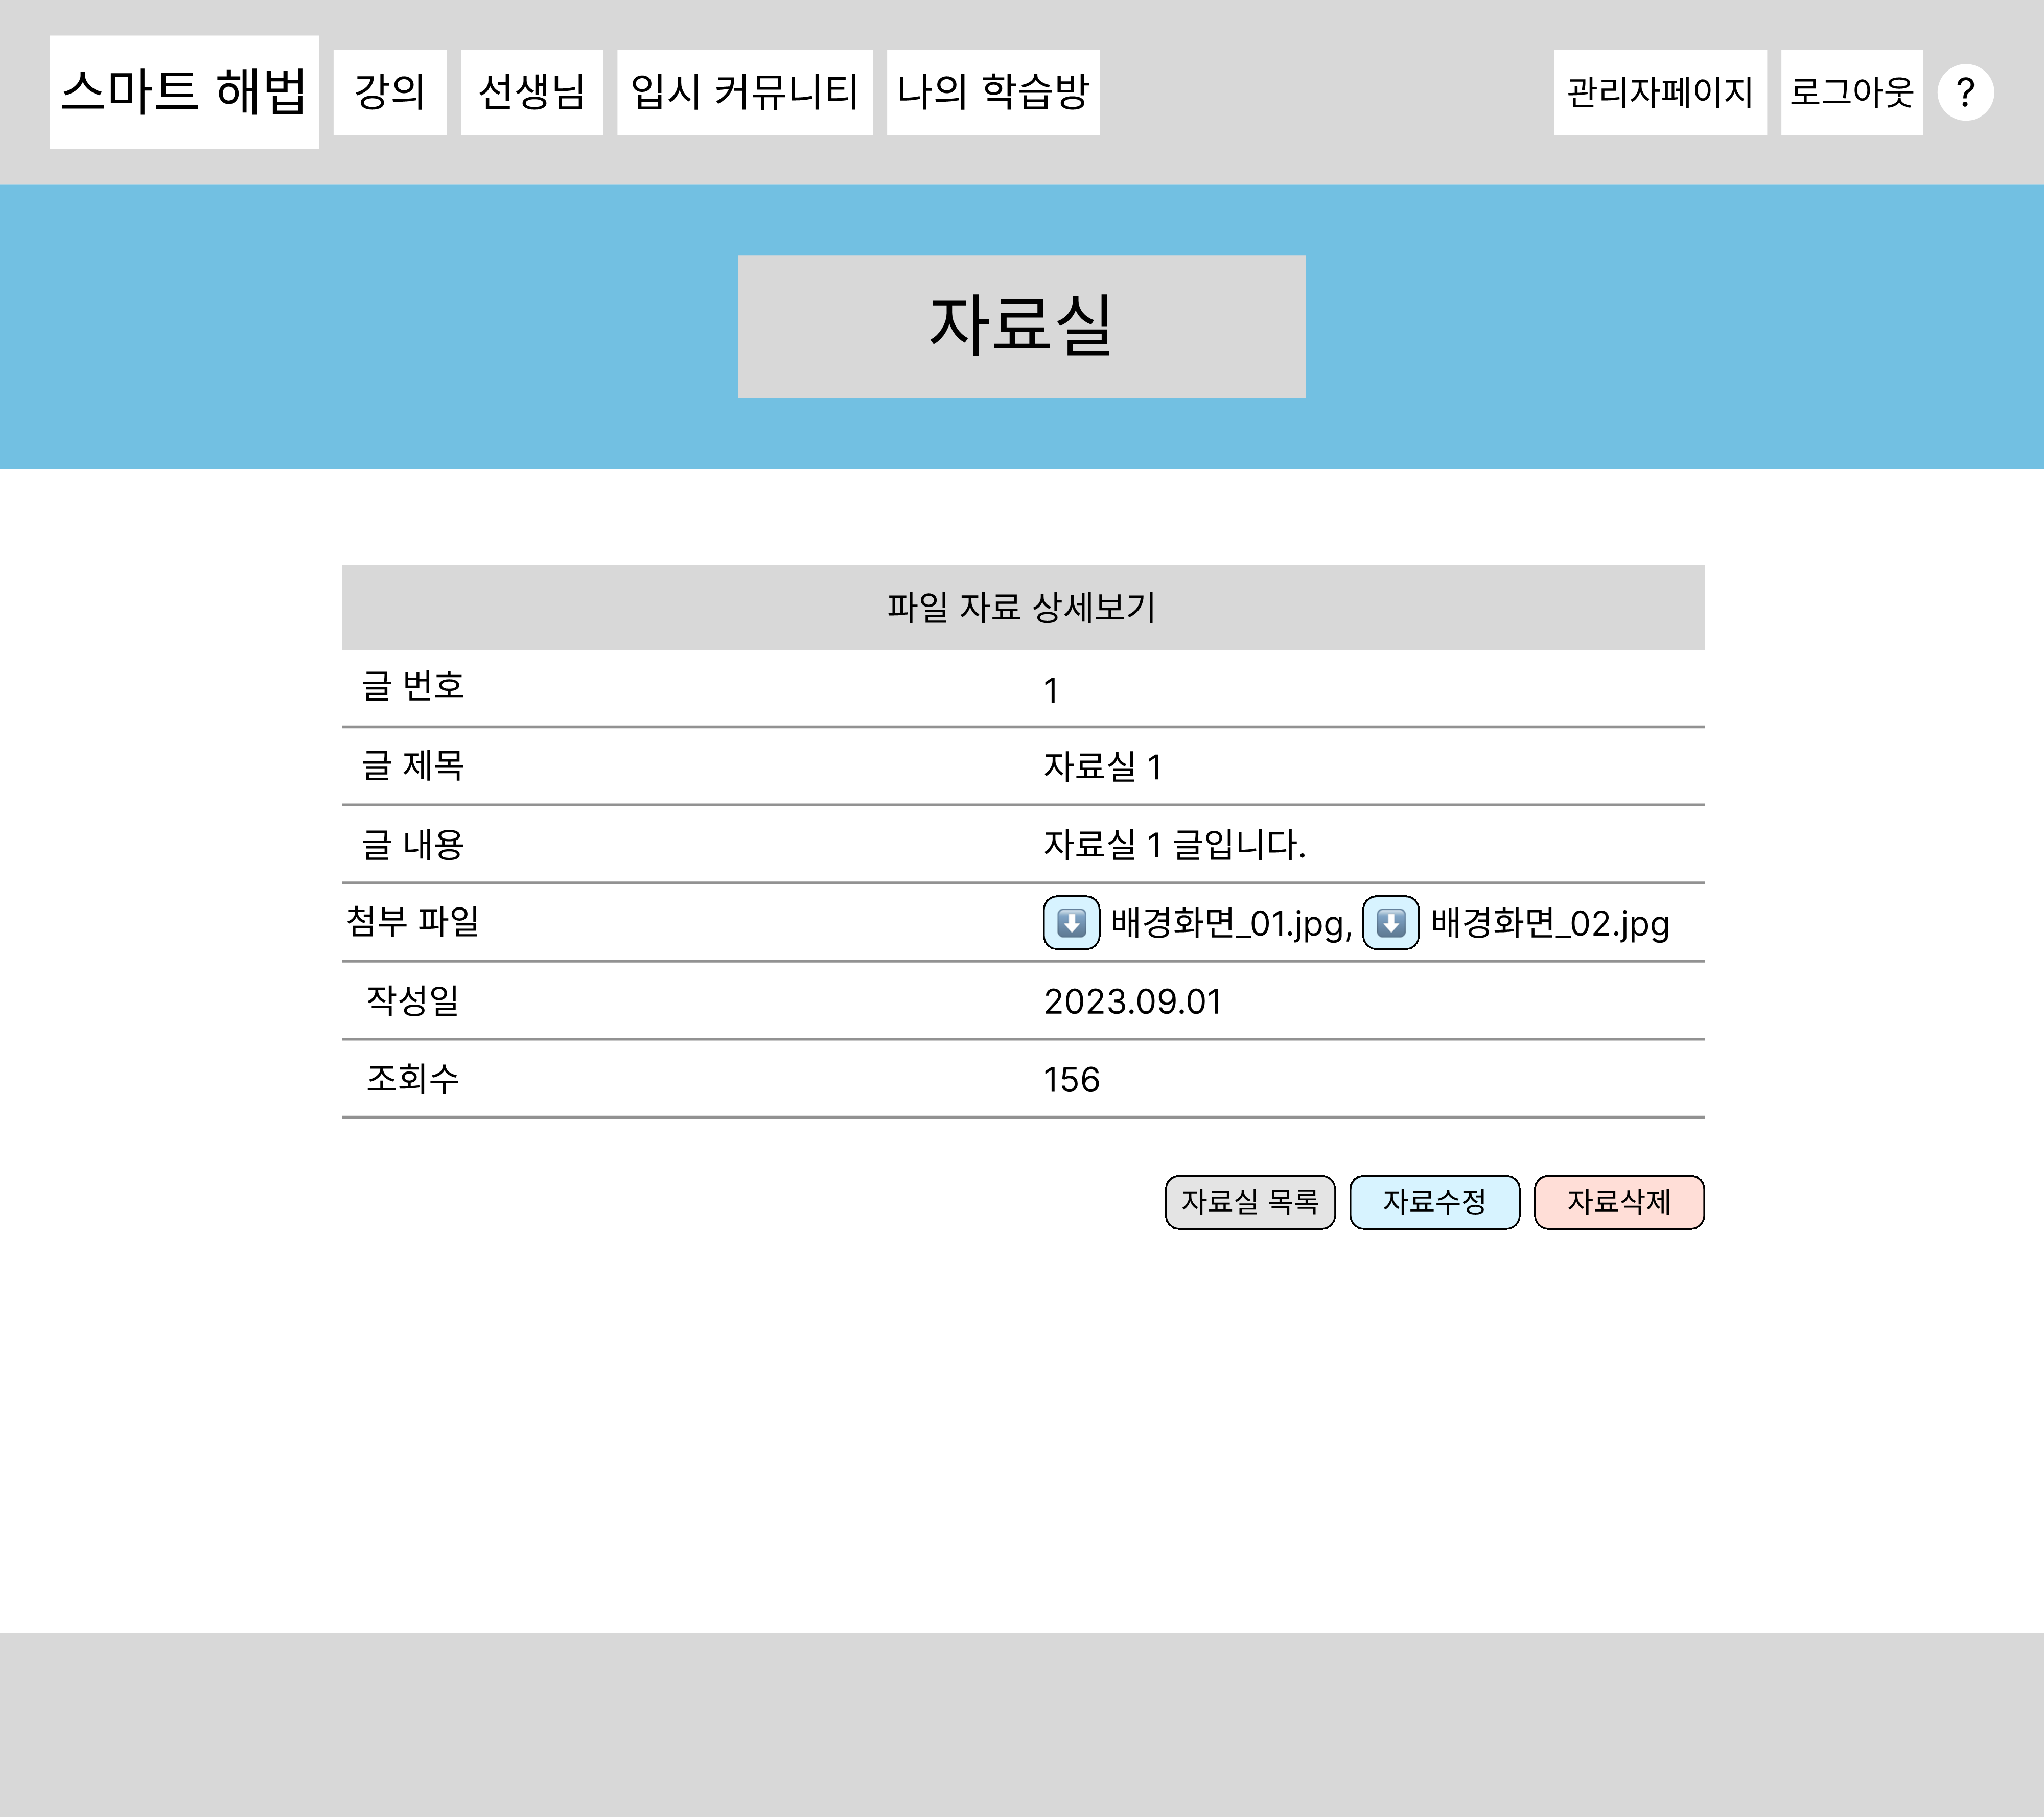
Task: Click the 자료삭제 button
Action: 1618,1201
